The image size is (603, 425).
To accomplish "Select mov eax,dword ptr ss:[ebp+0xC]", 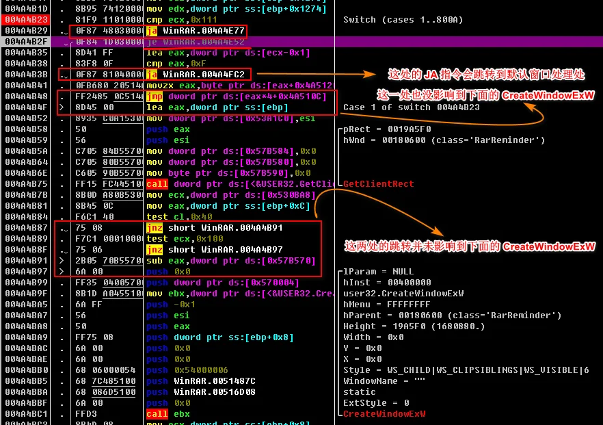I will 228,206.
